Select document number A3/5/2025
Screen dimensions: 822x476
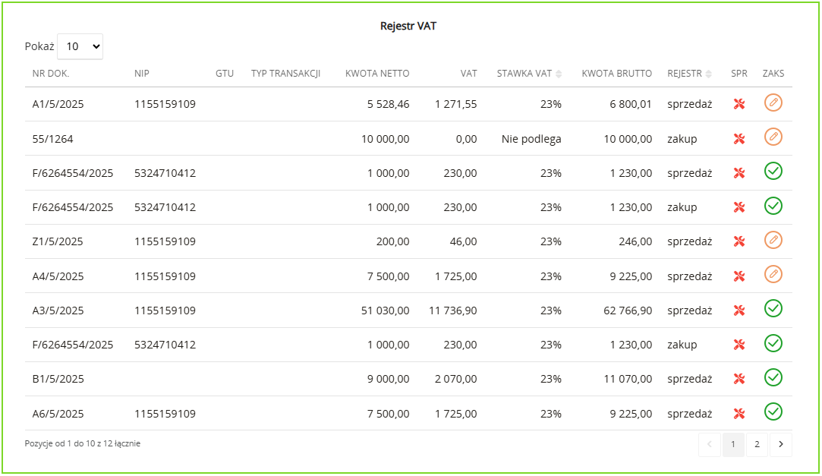coord(58,311)
